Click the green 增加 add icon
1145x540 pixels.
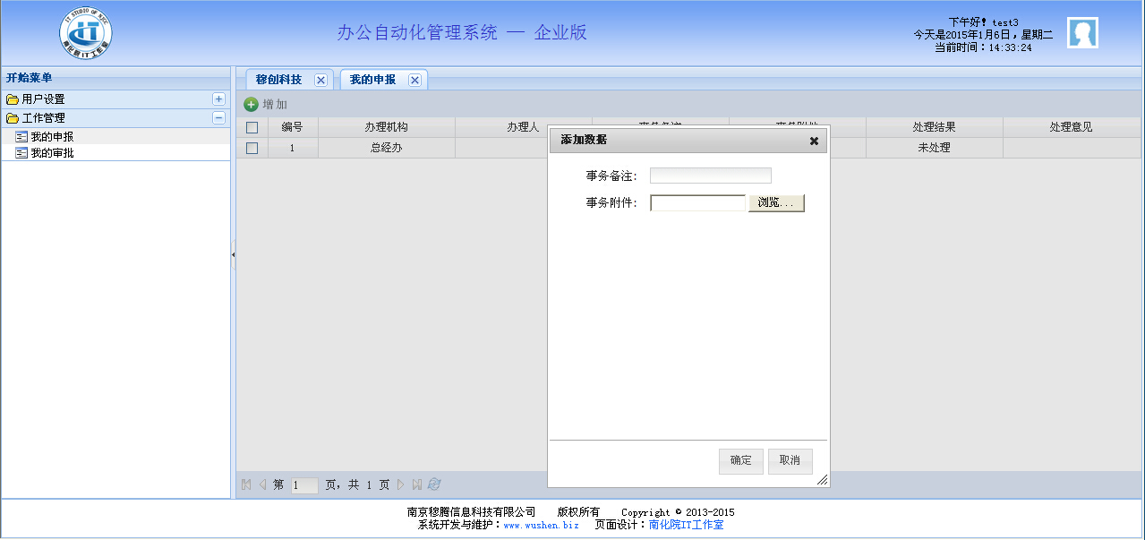point(252,105)
